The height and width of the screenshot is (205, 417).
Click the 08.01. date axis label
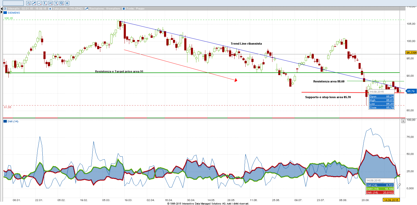tap(17, 200)
